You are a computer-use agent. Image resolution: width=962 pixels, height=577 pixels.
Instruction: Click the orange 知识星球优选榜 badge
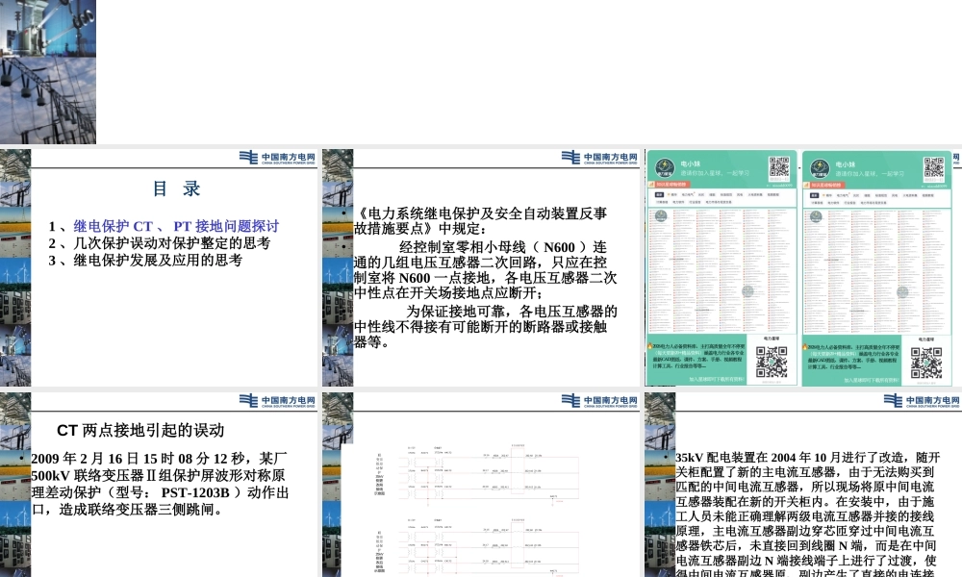point(671,185)
